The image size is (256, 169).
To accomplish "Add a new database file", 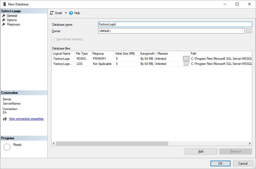I will pos(201,151).
